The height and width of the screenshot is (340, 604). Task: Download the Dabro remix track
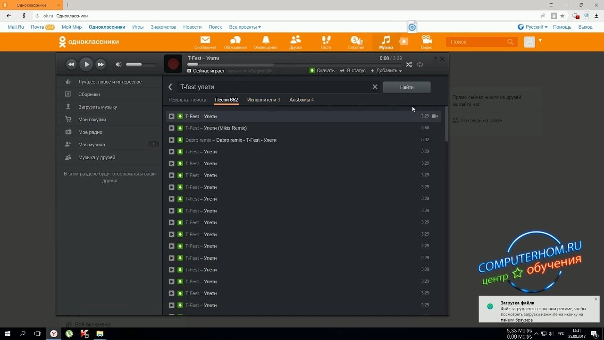click(x=180, y=140)
